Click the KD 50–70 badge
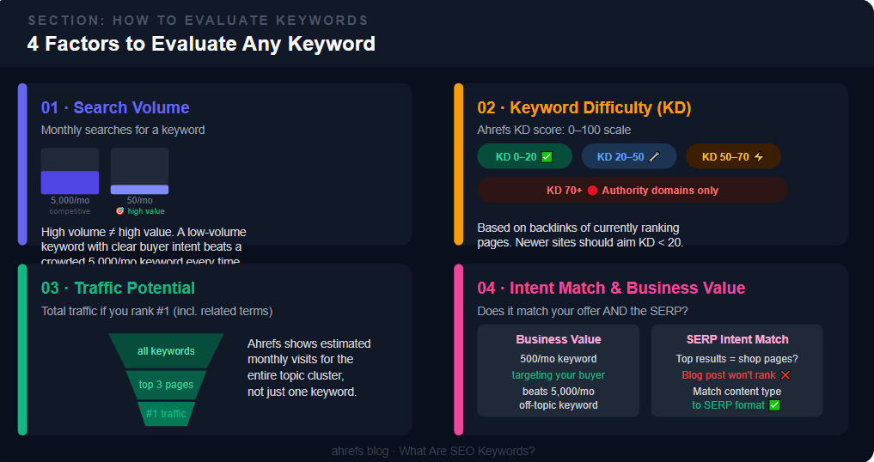 (x=733, y=156)
